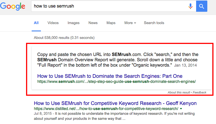The width and height of the screenshot is (216, 124).
Task: Click the 'About 538,000 results' stats text
Action: (64, 38)
